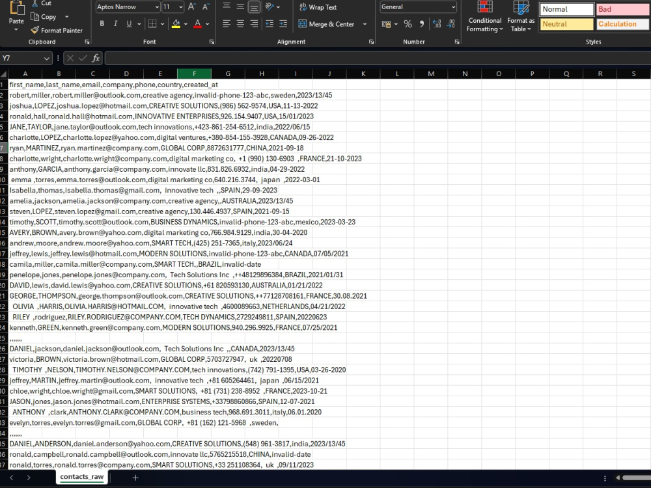Apply the Comma Style format
Image resolution: width=651 pixels, height=488 pixels.
click(x=422, y=24)
